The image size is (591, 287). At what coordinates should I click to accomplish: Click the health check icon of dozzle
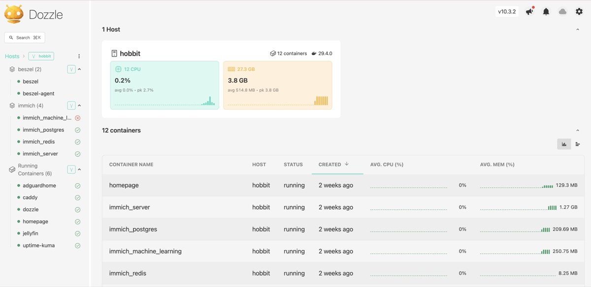click(77, 210)
